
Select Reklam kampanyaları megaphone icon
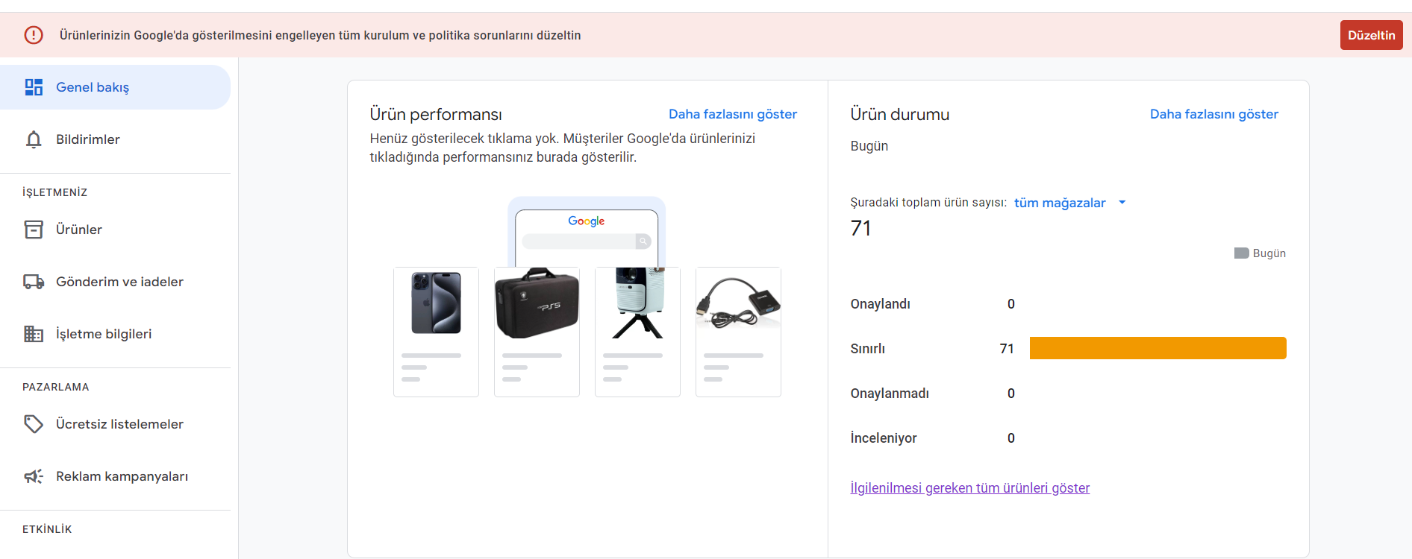point(34,476)
